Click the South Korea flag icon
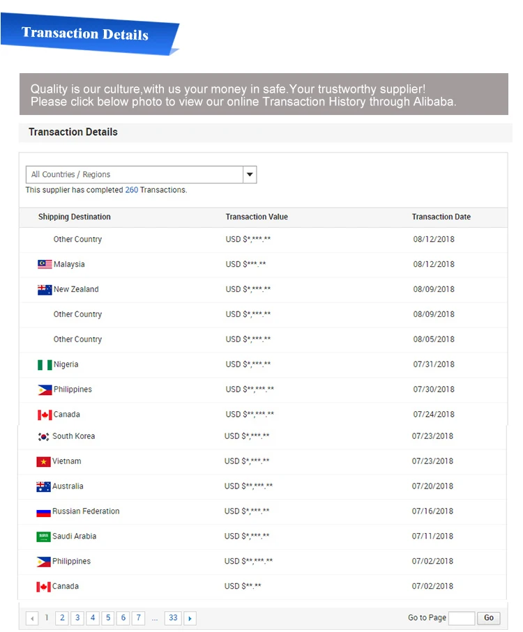This screenshot has height=632, width=523. 43,437
